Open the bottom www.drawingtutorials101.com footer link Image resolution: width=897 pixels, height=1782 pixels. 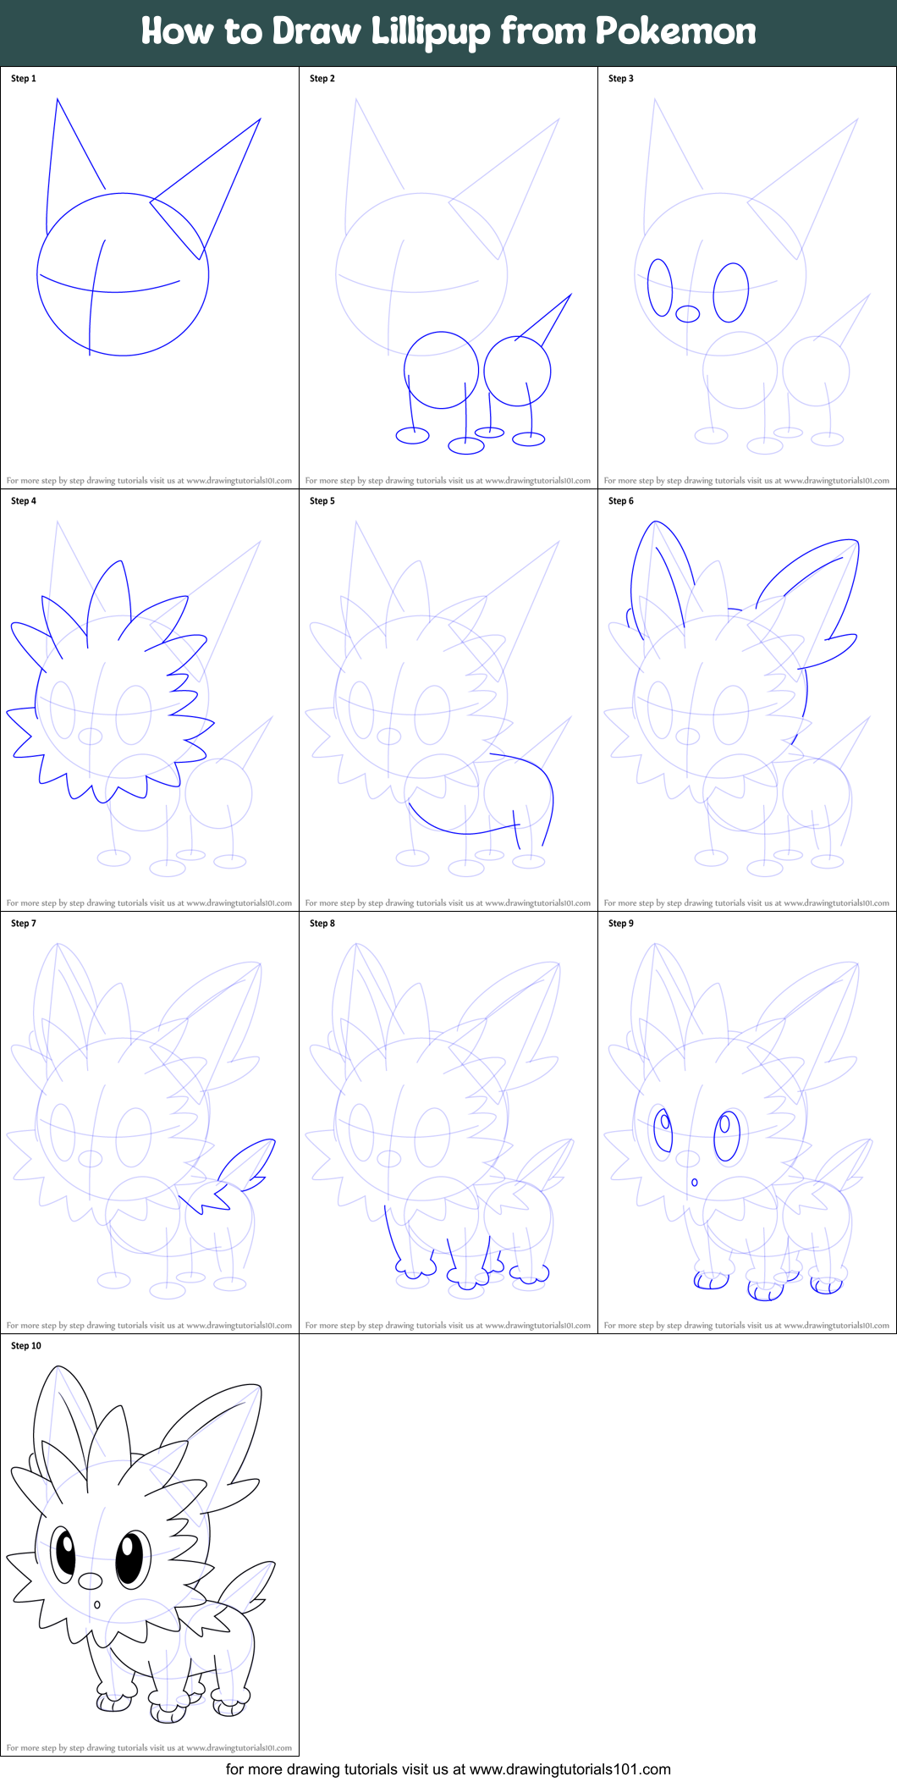(570, 1768)
